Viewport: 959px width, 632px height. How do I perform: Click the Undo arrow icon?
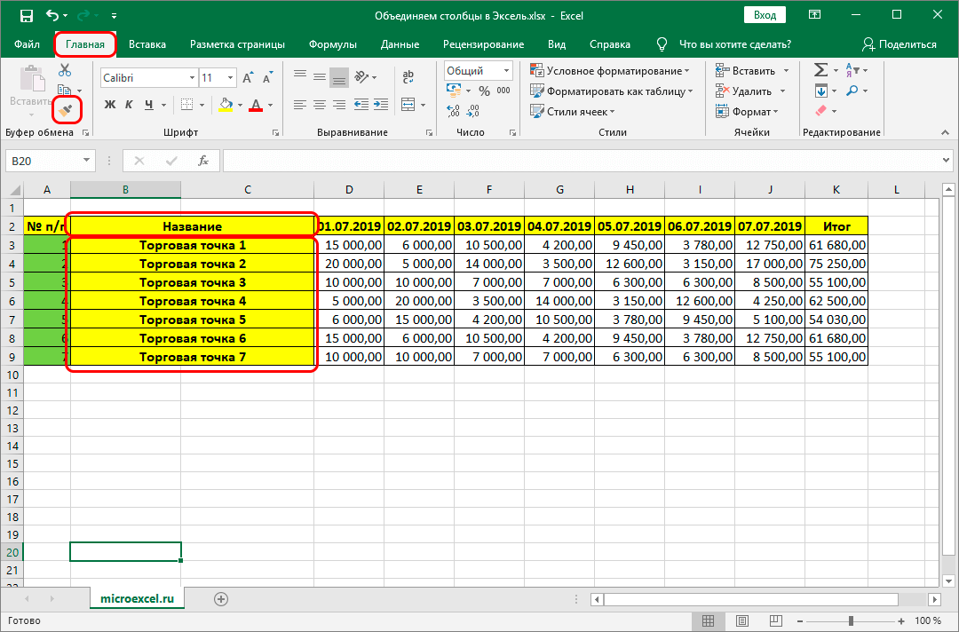pyautogui.click(x=52, y=16)
